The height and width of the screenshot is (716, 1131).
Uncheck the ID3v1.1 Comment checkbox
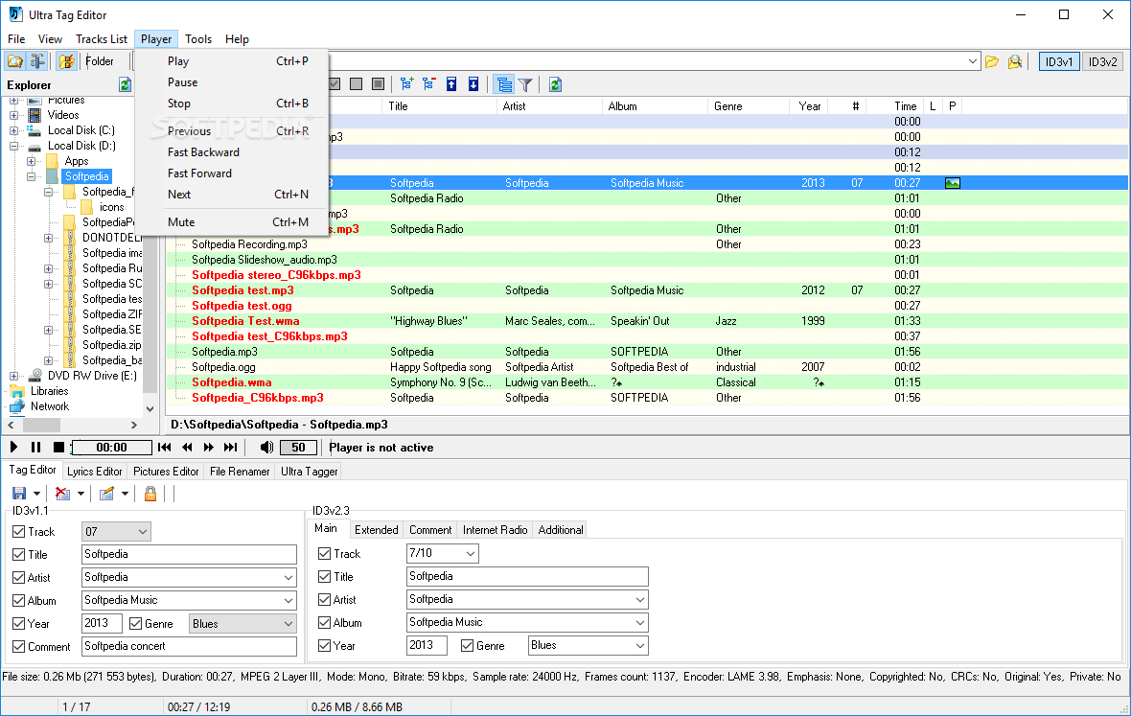point(19,647)
